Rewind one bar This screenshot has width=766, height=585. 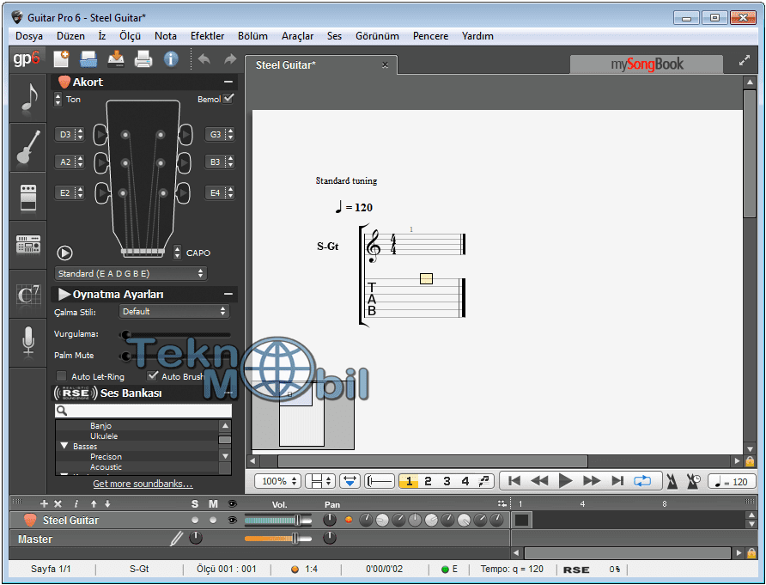[539, 481]
